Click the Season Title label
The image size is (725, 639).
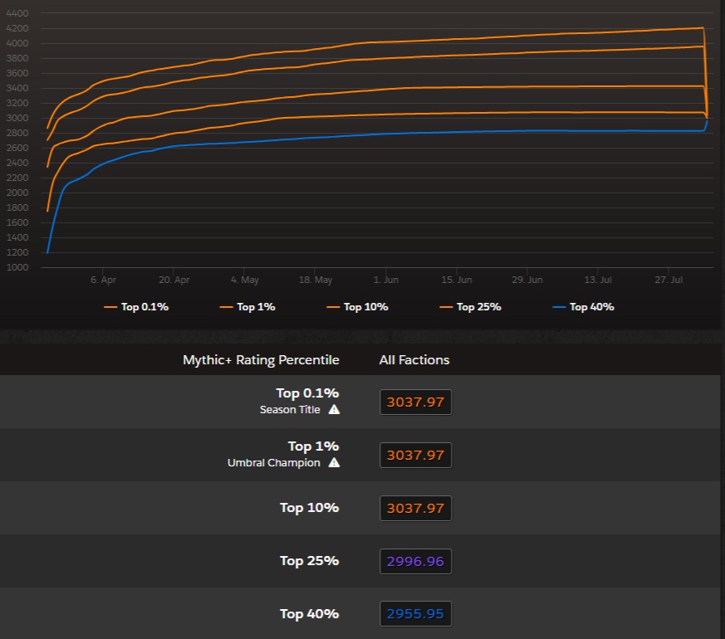coord(290,409)
